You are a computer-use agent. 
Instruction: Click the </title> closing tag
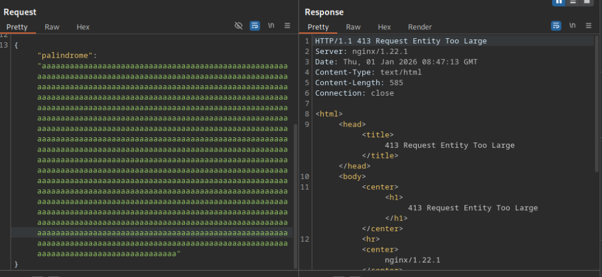pos(380,156)
